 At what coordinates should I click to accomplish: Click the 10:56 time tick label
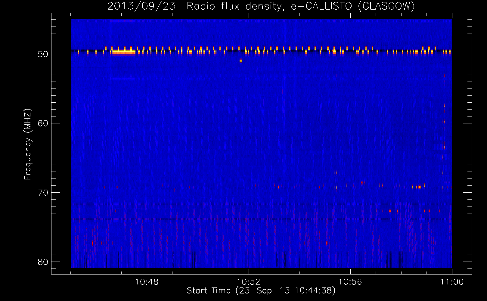click(x=350, y=282)
